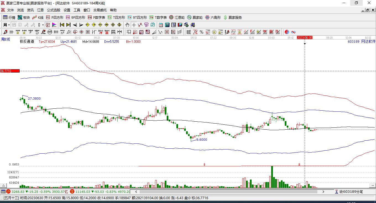Click the blue infinity symbol icon
The height and width of the screenshot is (203, 376).
[293, 32]
